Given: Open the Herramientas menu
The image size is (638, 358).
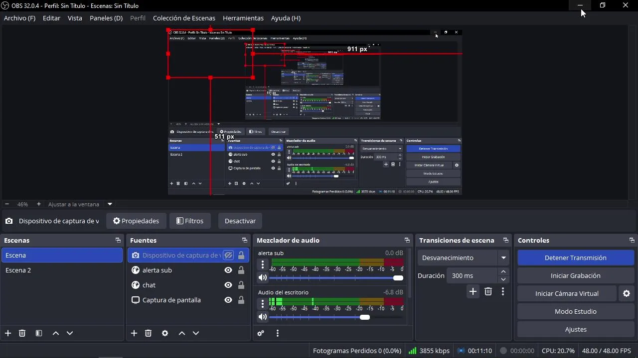Looking at the screenshot, I should (x=243, y=18).
